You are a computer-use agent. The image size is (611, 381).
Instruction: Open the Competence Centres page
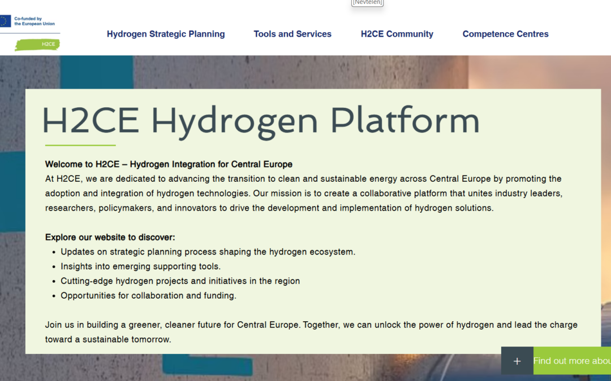[x=505, y=34]
